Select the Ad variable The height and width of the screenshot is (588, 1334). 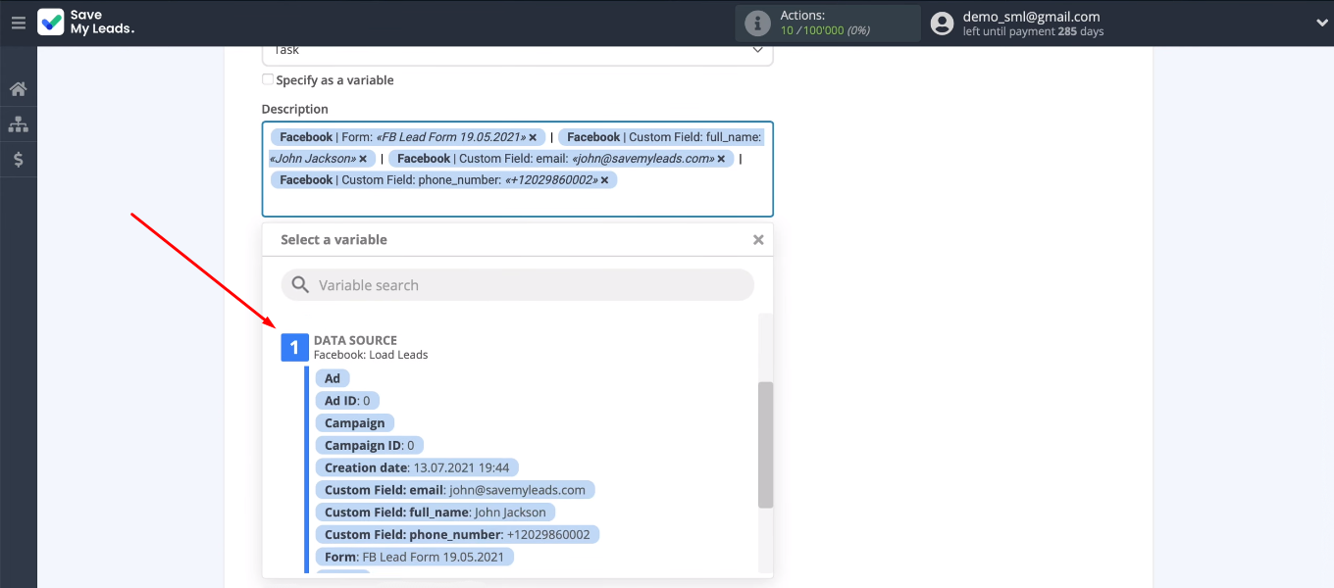[x=333, y=378]
